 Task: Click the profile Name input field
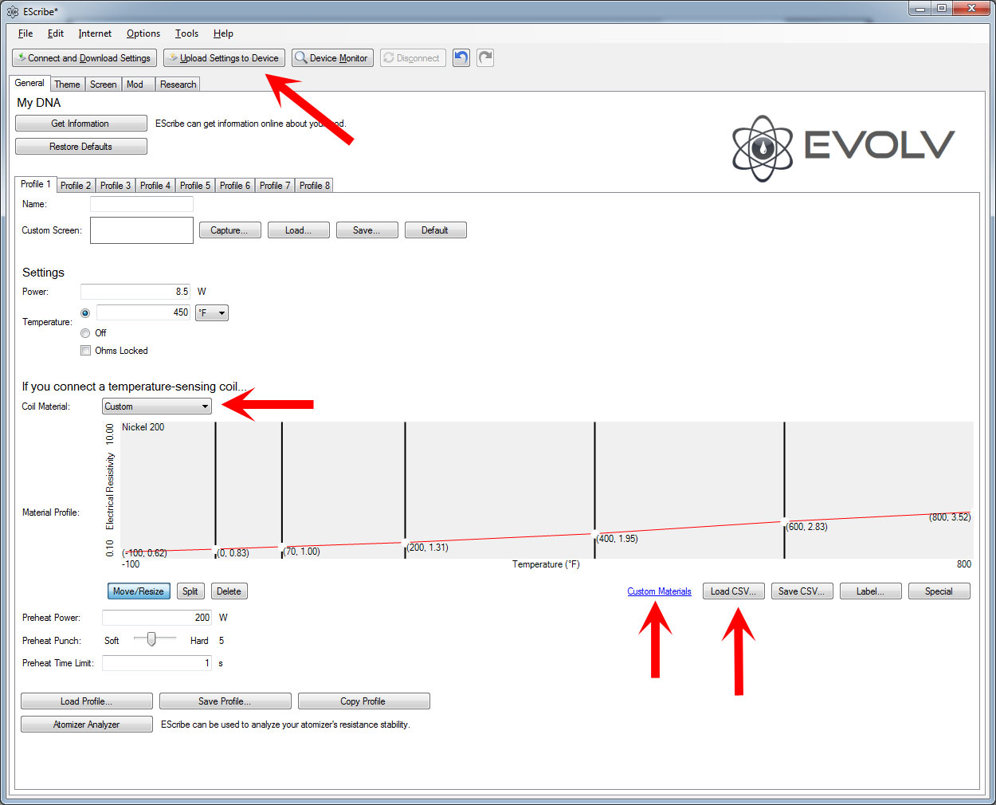142,205
